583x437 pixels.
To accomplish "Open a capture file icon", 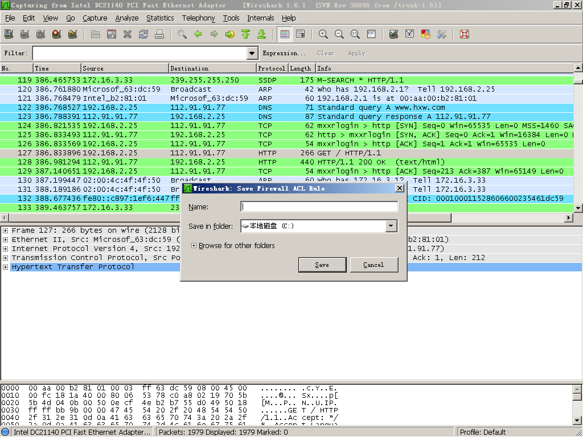I will 96,34.
